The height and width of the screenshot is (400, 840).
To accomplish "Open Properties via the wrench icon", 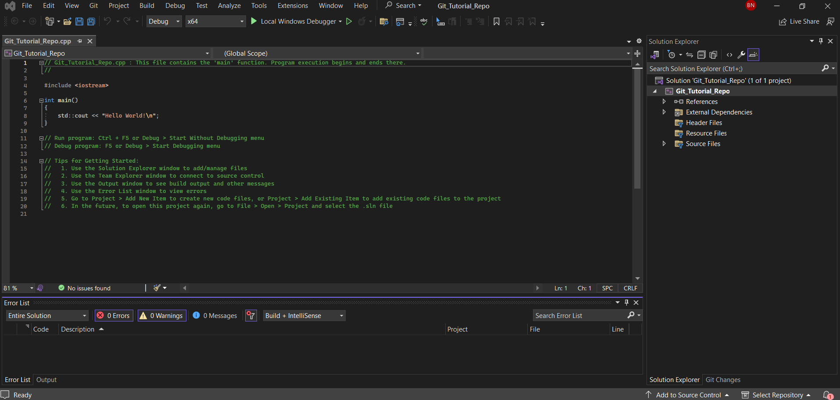I will 741,55.
